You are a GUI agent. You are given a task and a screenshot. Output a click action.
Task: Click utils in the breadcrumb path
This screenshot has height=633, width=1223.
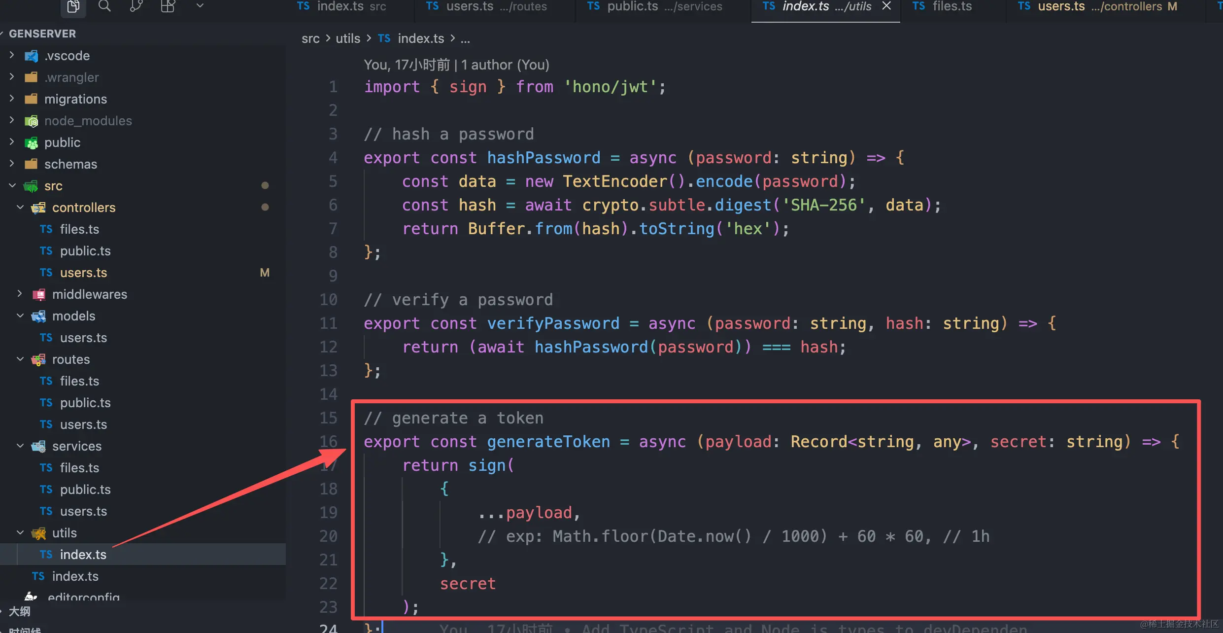[347, 38]
